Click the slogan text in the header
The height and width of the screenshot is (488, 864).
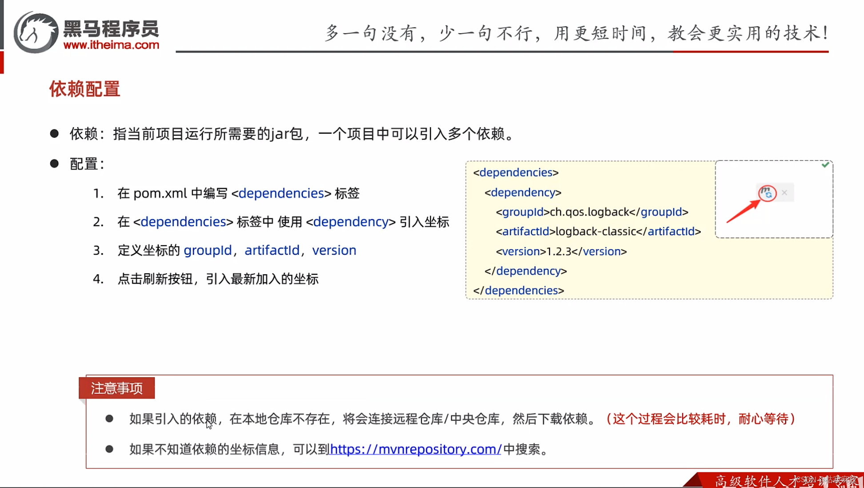click(576, 33)
